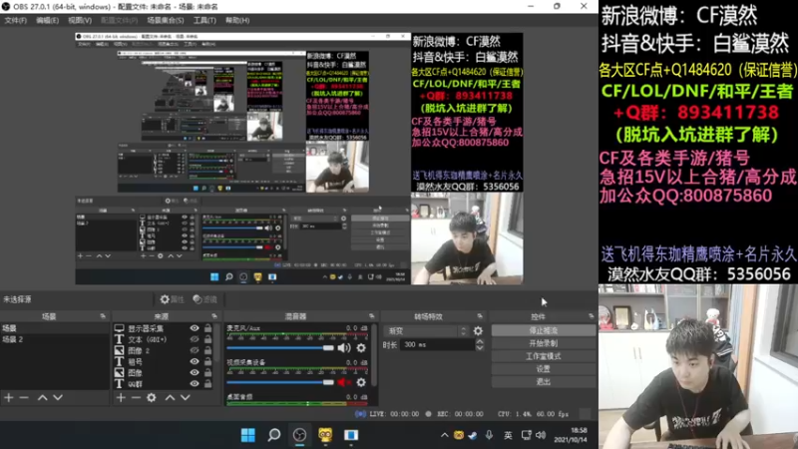798x449 pixels.
Task: Open Windows search from taskbar
Action: [273, 435]
